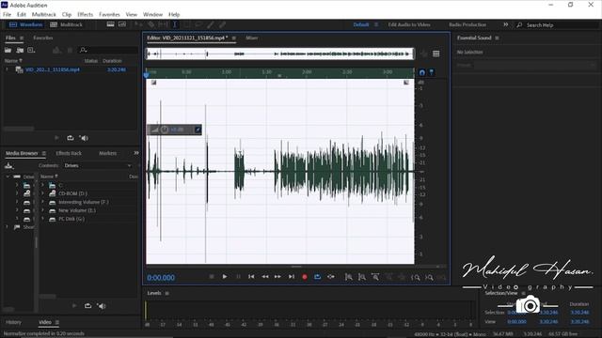Screen dimensions: 602x338
Task: Click Zoom Out Amplitude icon
Action: 361,277
